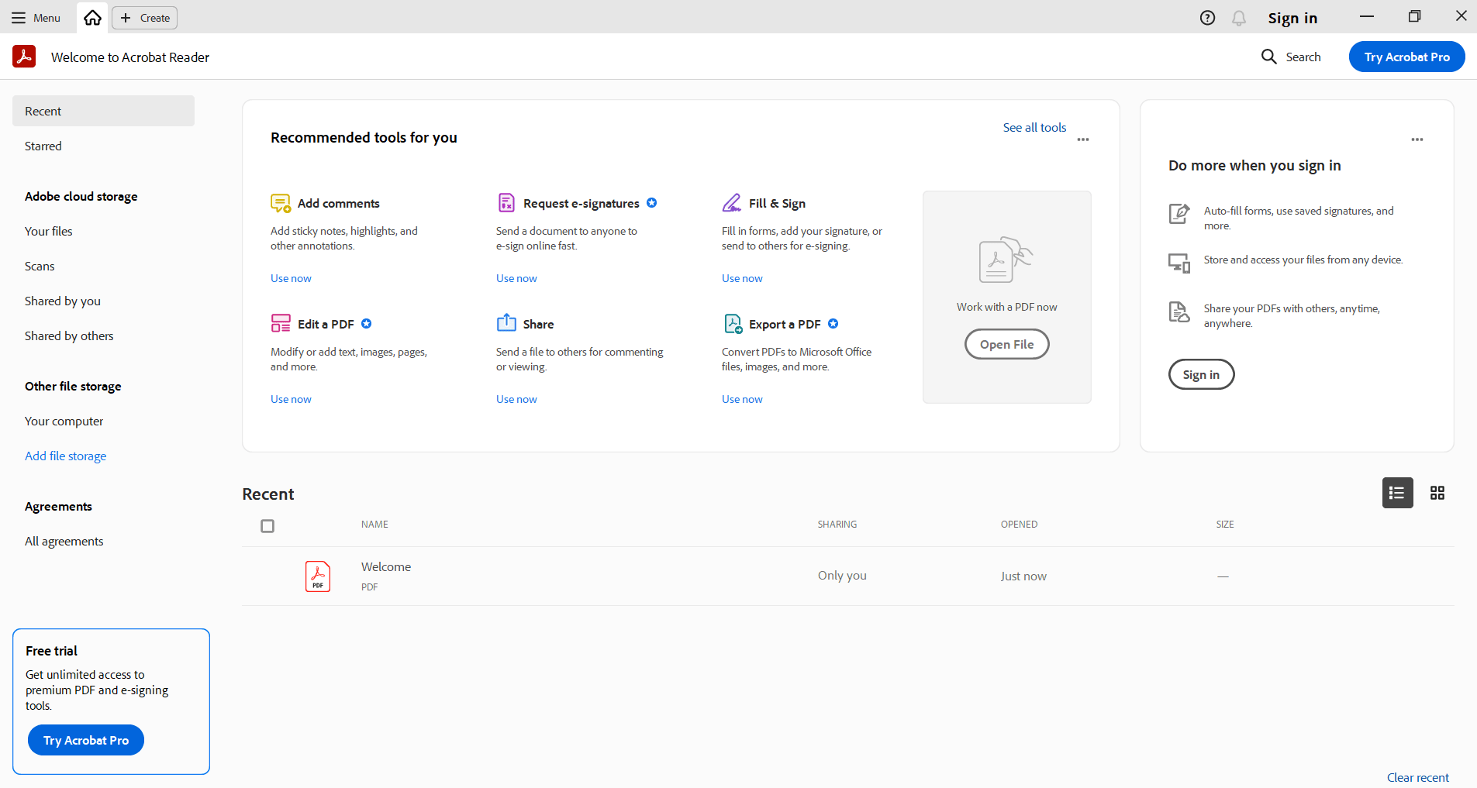
Task: Click the See all tools link
Action: [x=1034, y=127]
